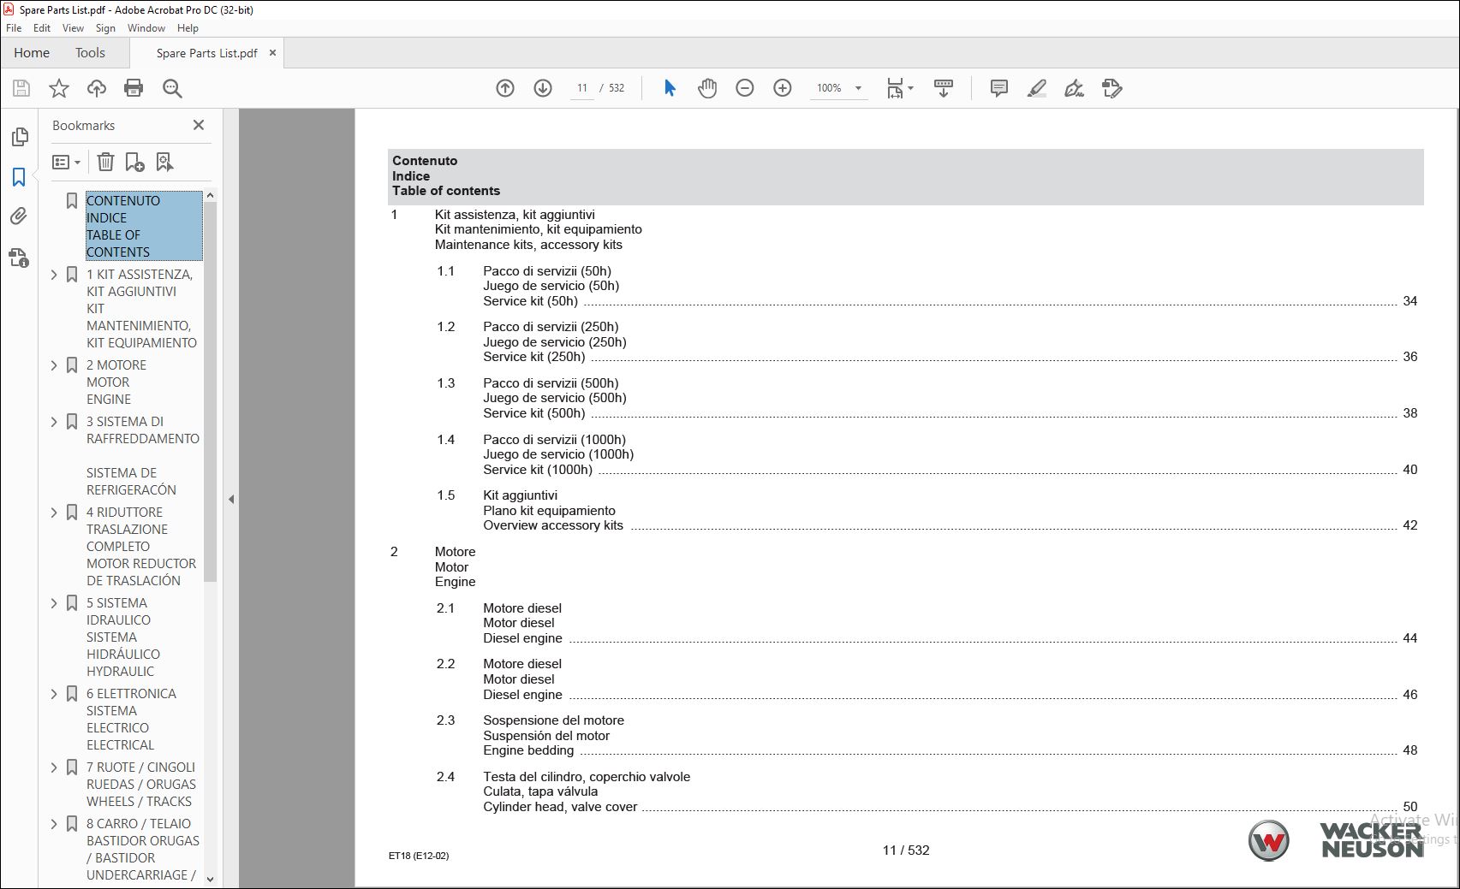Expand the 6 ELETTRONICA bookmark
The image size is (1460, 889).
(54, 694)
